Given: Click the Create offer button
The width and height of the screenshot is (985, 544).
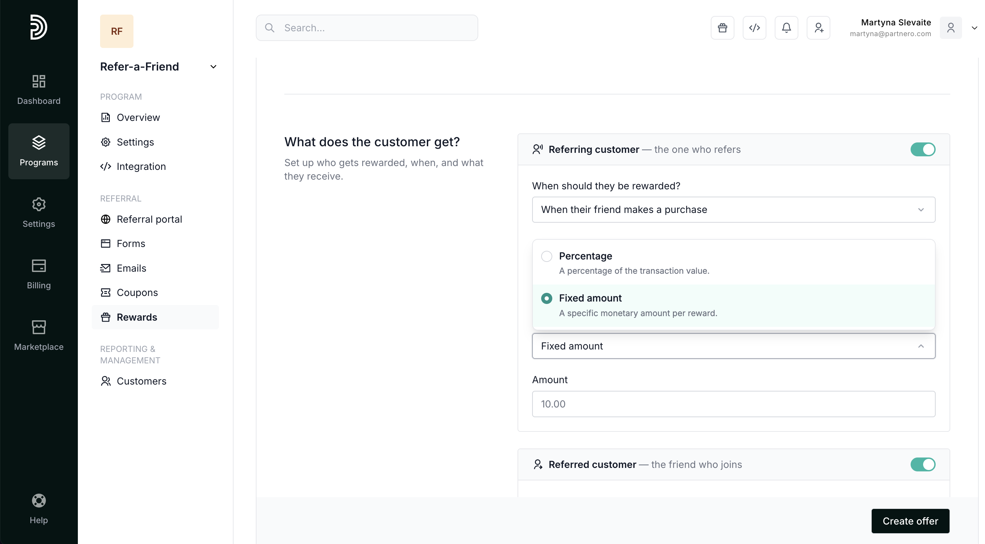Looking at the screenshot, I should (910, 521).
